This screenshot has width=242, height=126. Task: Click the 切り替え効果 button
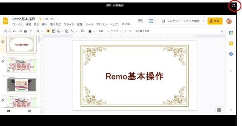coord(142,31)
